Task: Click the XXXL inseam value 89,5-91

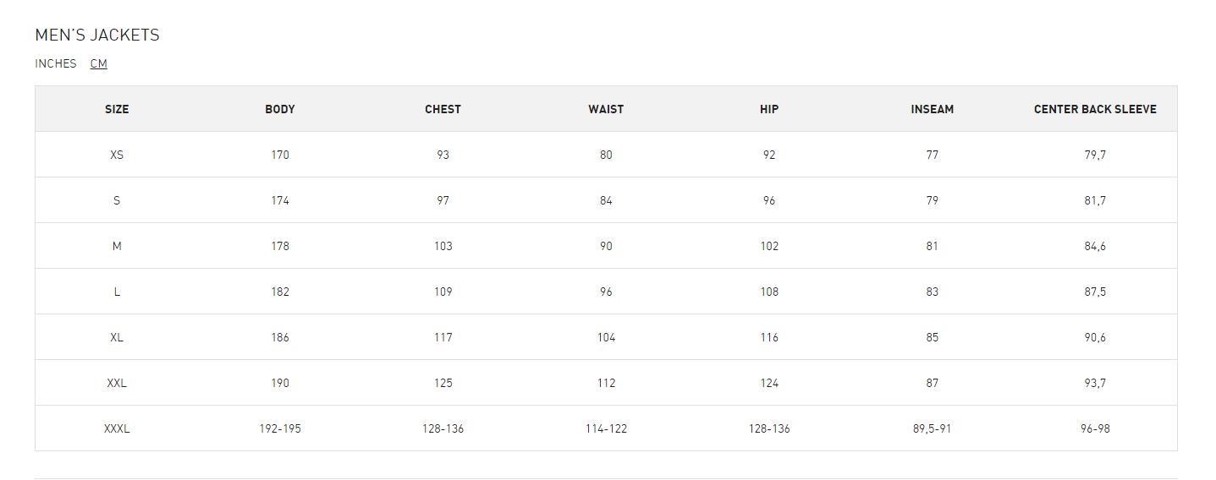Action: pyautogui.click(x=933, y=428)
